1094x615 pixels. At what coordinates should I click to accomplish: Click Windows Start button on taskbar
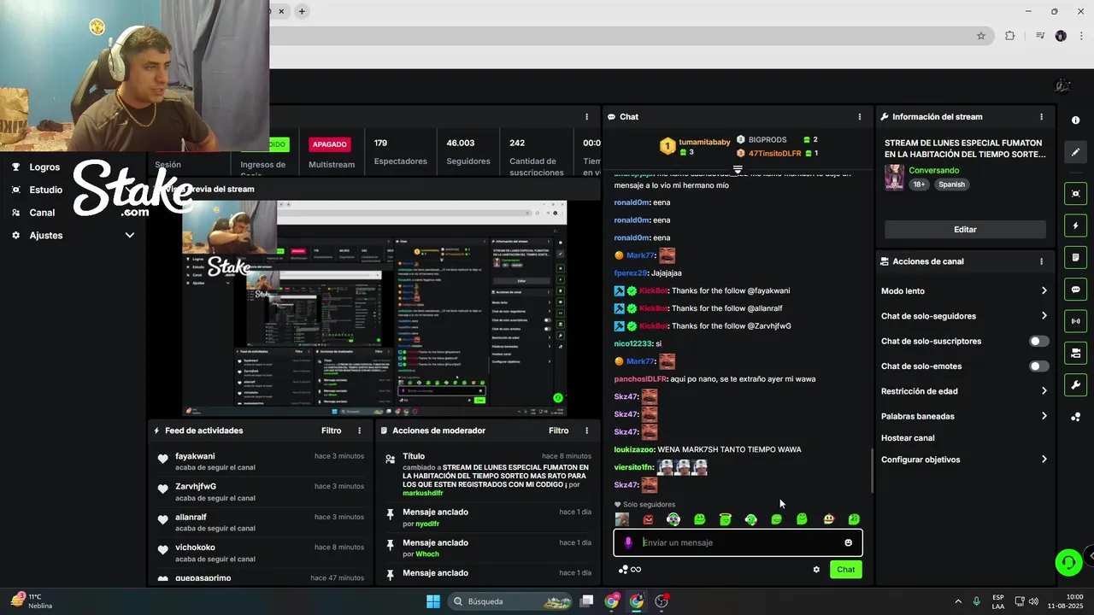pyautogui.click(x=433, y=601)
